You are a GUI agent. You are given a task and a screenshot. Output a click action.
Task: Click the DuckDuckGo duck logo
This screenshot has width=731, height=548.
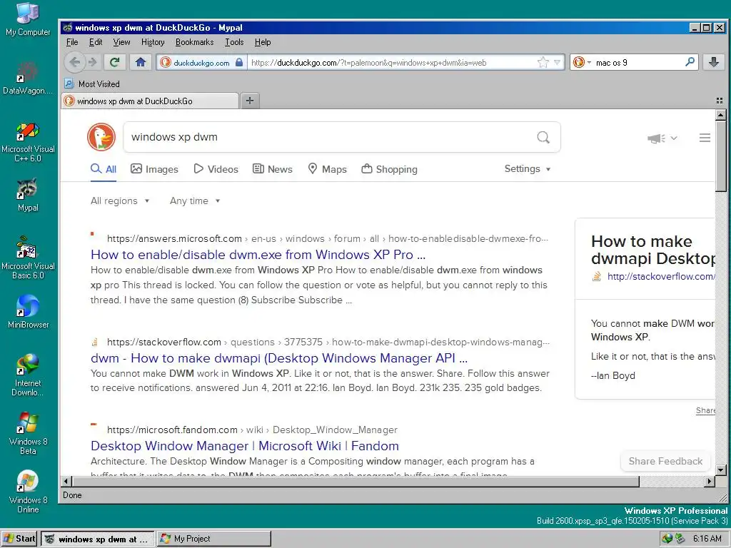101,137
